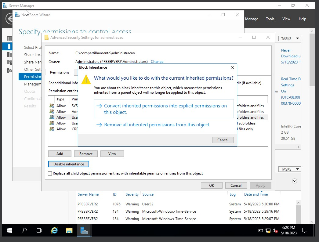Open Internet Explorer from the taskbar
This screenshot has height=242, width=319.
[54, 230]
